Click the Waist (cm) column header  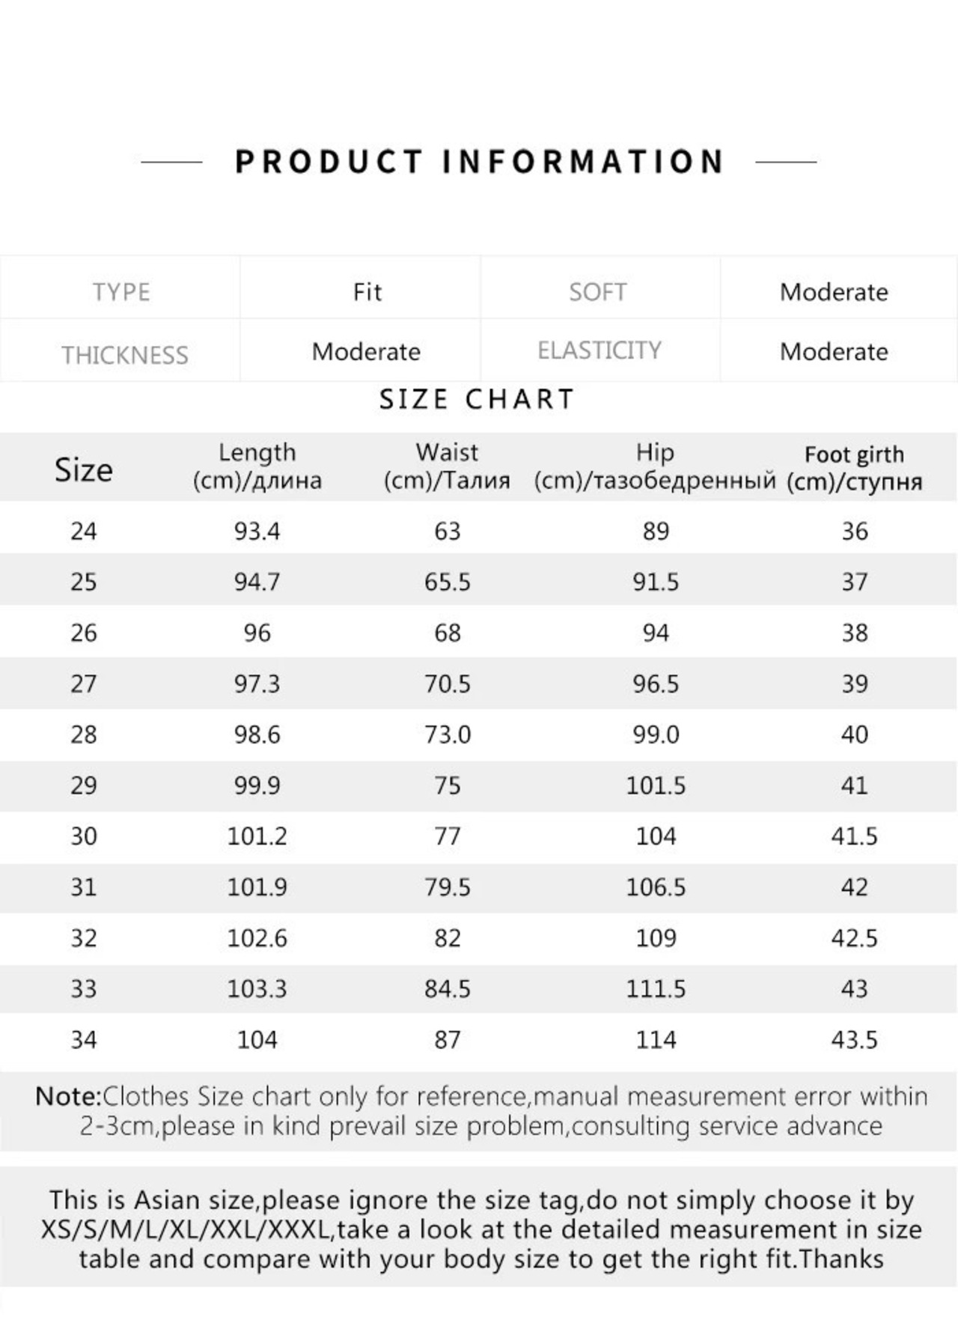(447, 466)
